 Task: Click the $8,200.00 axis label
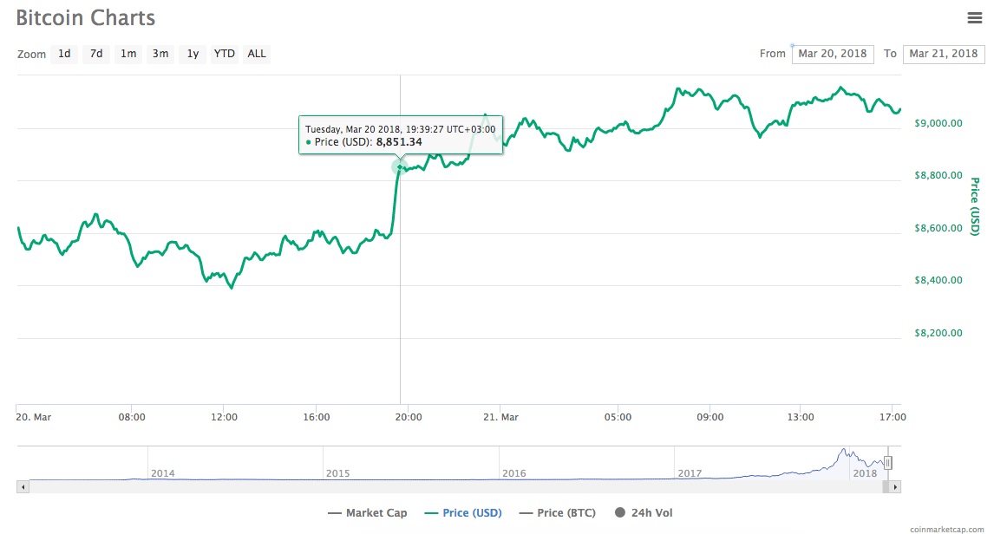click(x=938, y=333)
